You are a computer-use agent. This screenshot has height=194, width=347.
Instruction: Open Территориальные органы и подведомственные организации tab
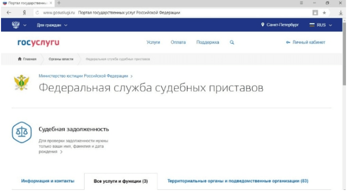(x=238, y=181)
